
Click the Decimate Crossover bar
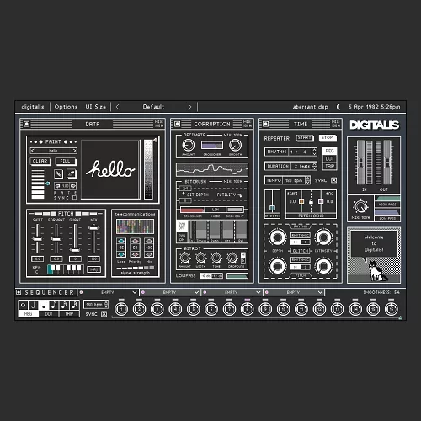212,145
